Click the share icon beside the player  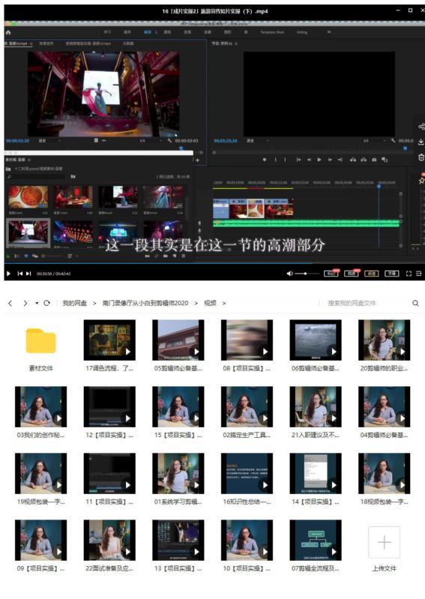click(x=421, y=127)
